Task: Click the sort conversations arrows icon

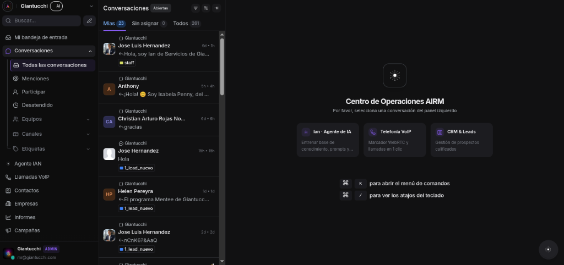Action: [x=206, y=8]
